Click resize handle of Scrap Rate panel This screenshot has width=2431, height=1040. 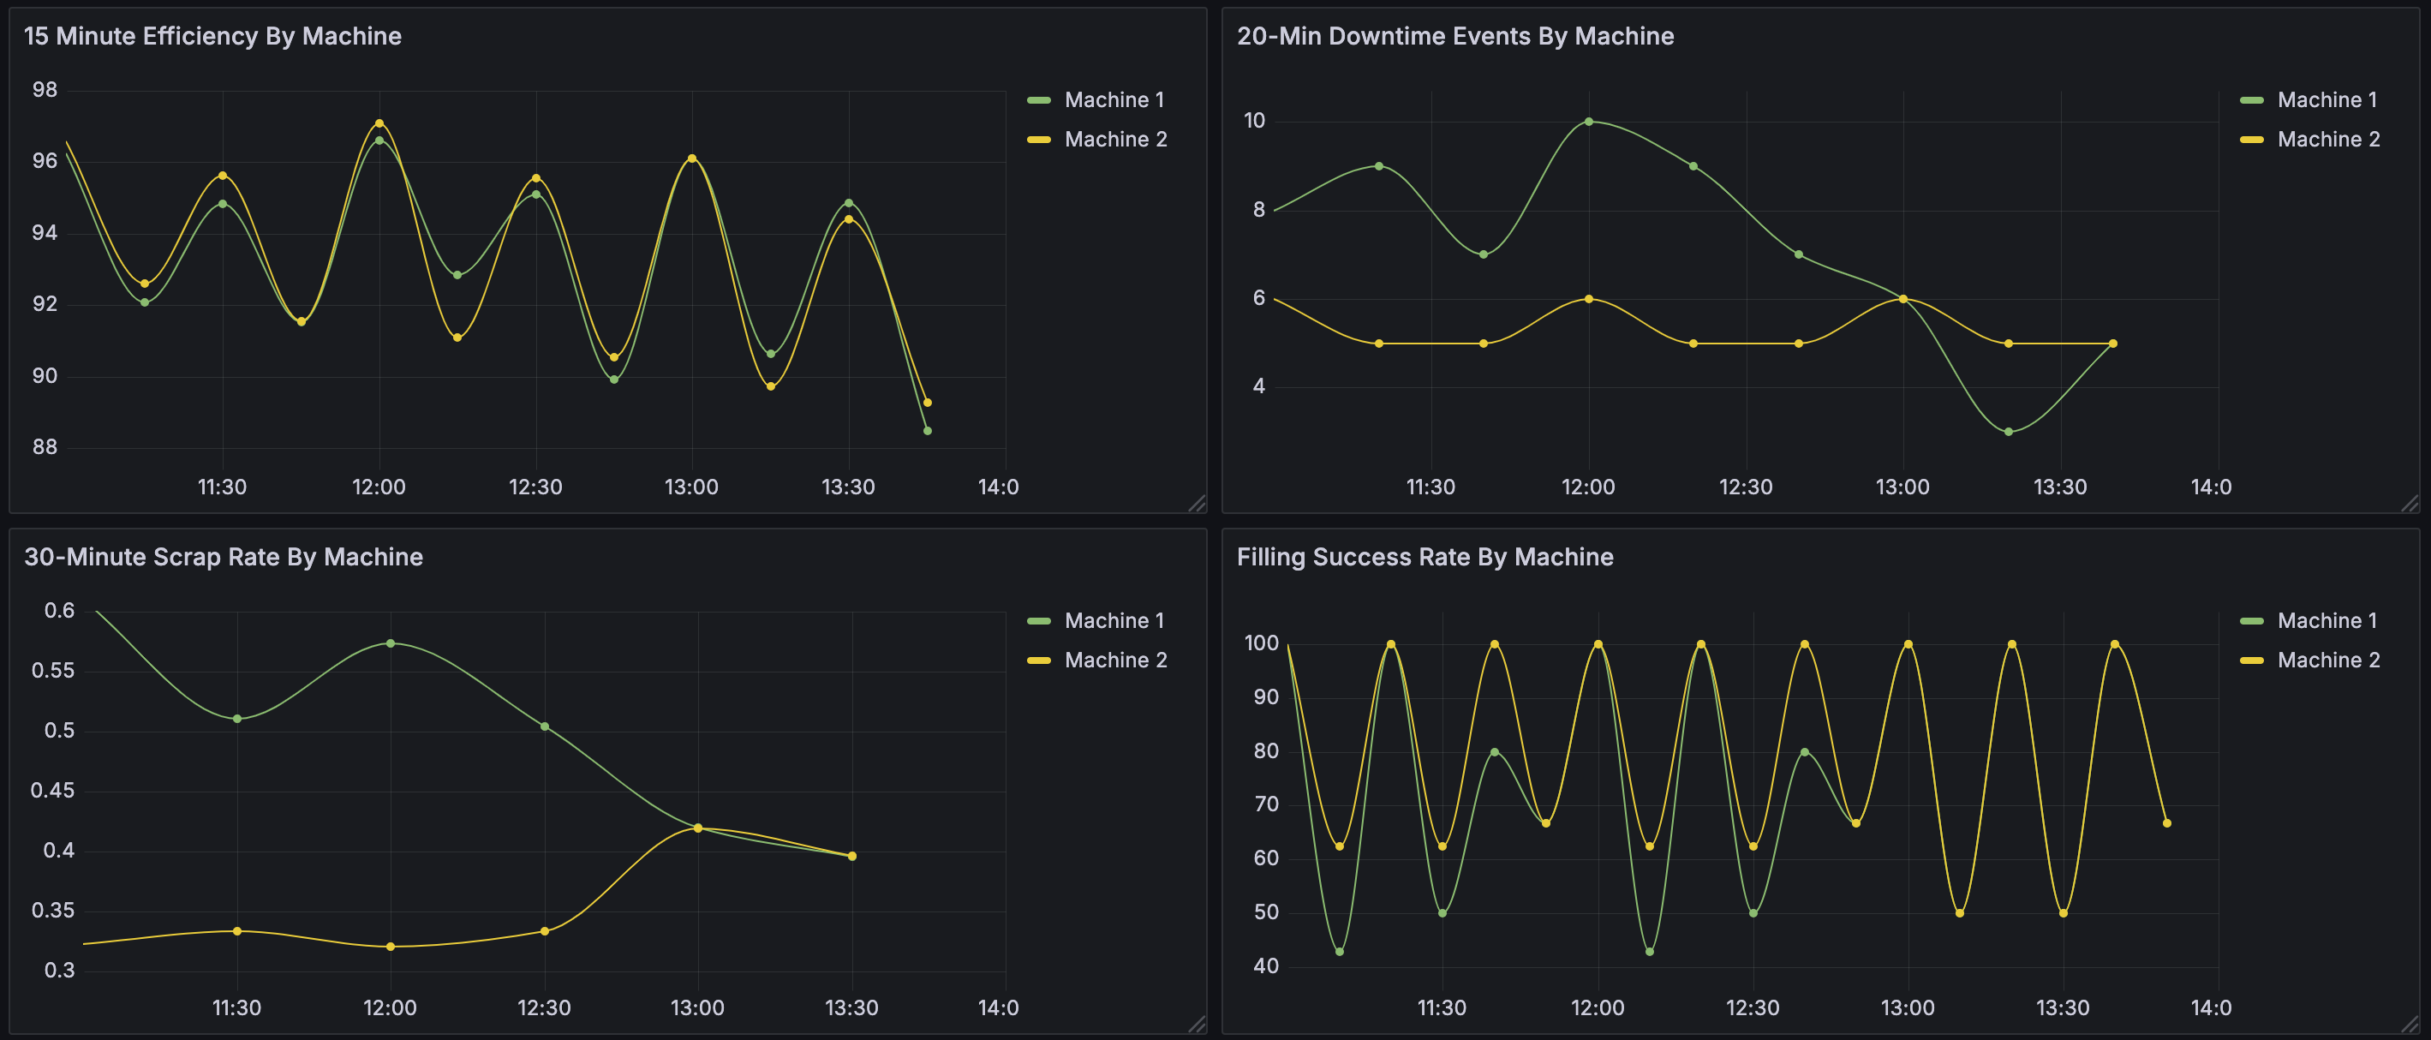coord(1197,1024)
